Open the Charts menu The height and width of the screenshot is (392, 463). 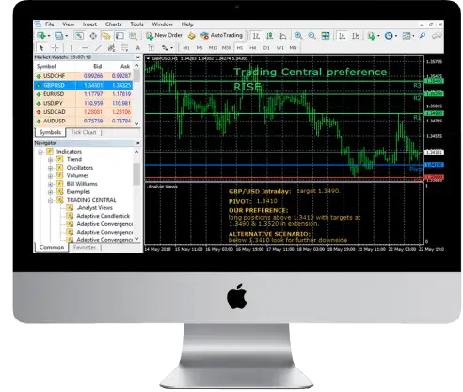pos(113,24)
